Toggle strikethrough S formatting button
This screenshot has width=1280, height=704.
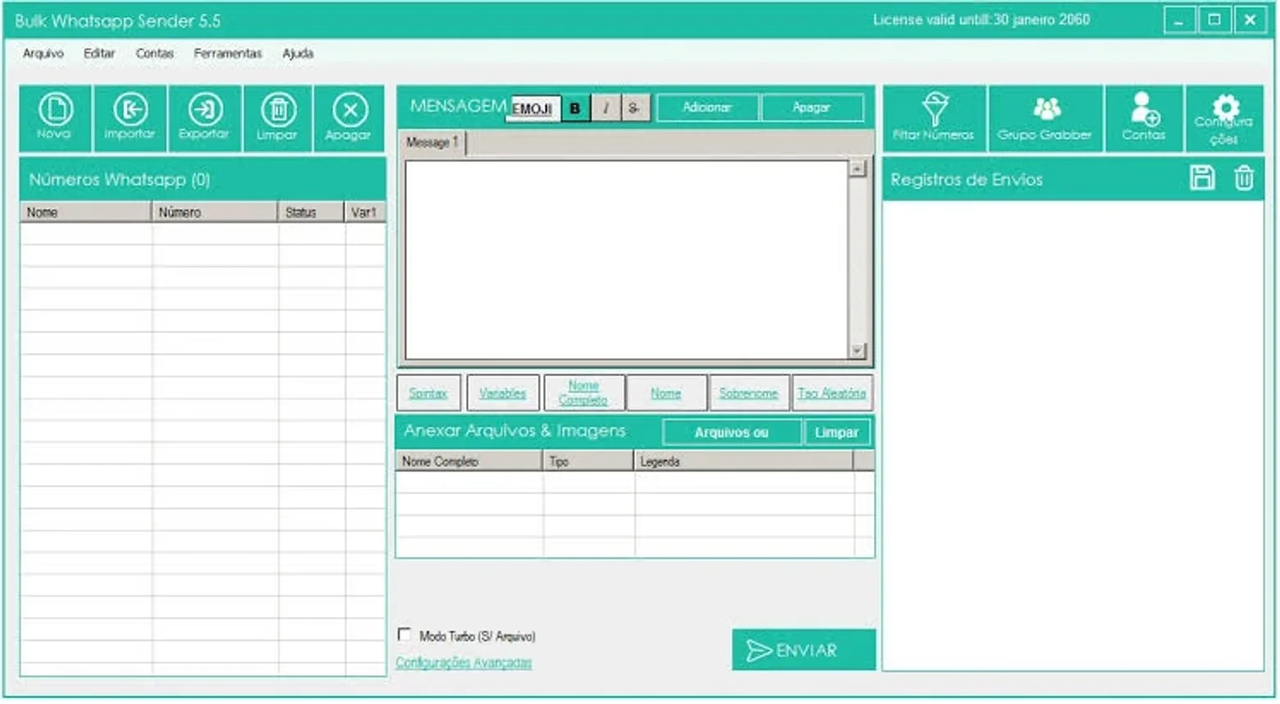tap(633, 108)
